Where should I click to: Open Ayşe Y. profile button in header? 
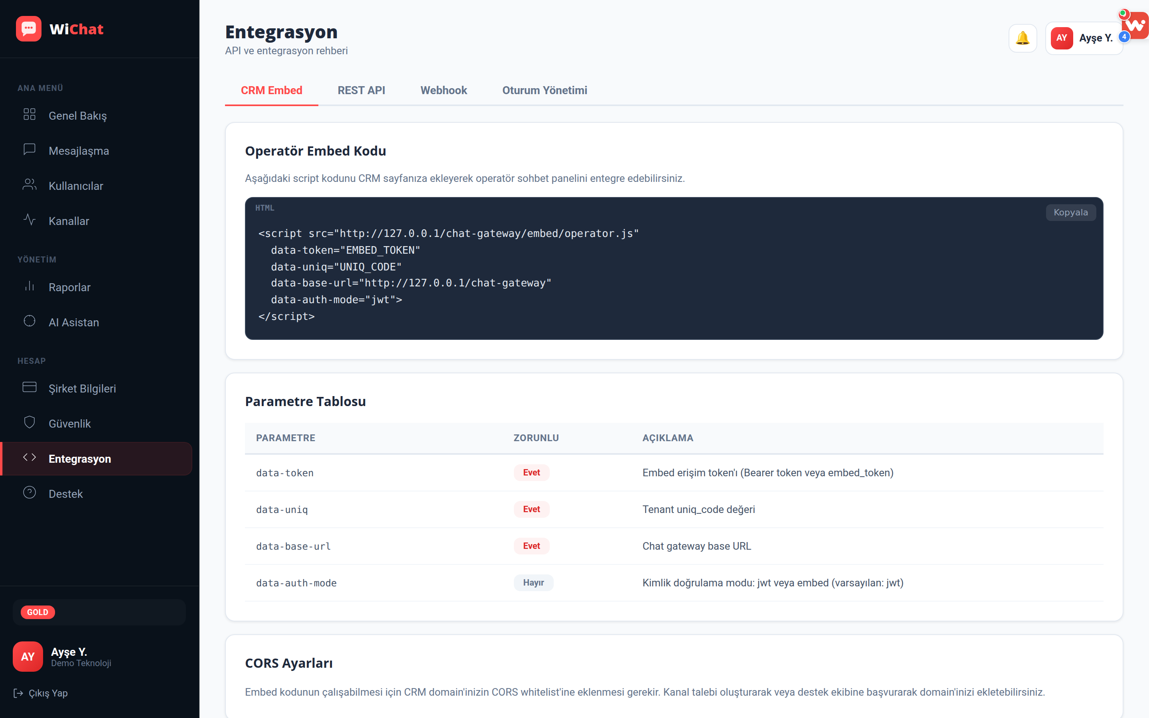pos(1084,38)
